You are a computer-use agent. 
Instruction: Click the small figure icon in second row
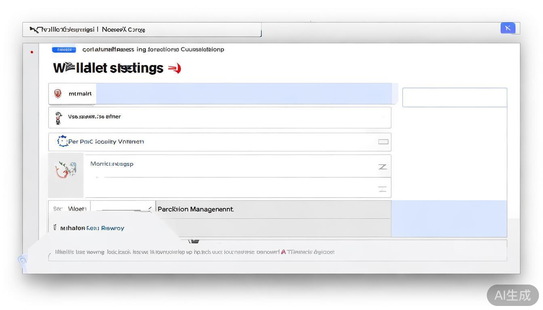pos(59,117)
